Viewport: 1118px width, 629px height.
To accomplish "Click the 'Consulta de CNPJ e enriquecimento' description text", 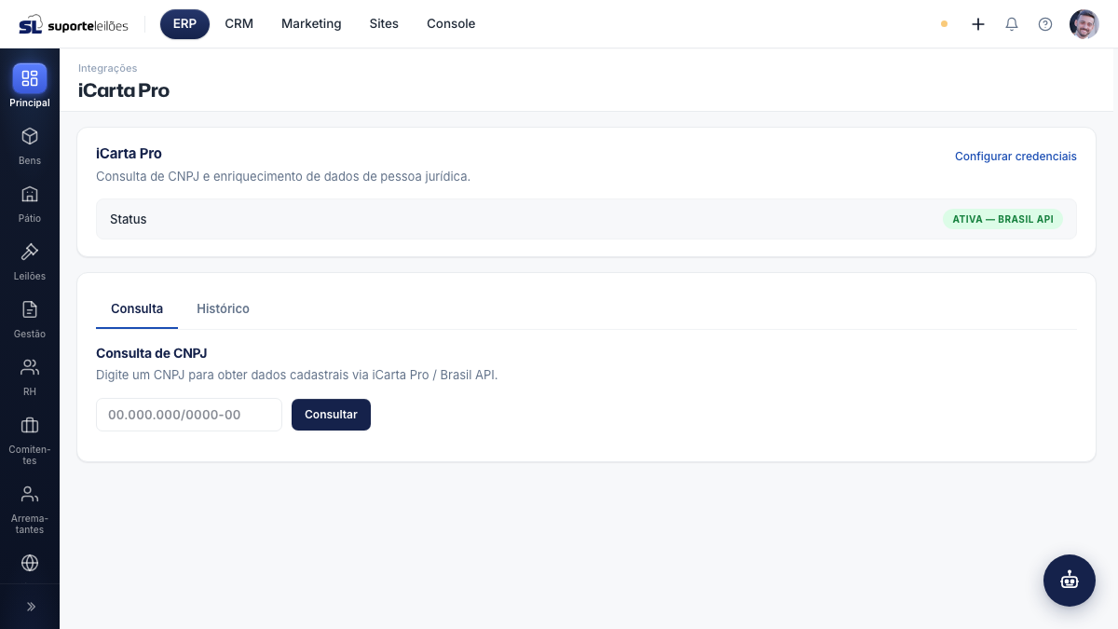I will point(283,176).
